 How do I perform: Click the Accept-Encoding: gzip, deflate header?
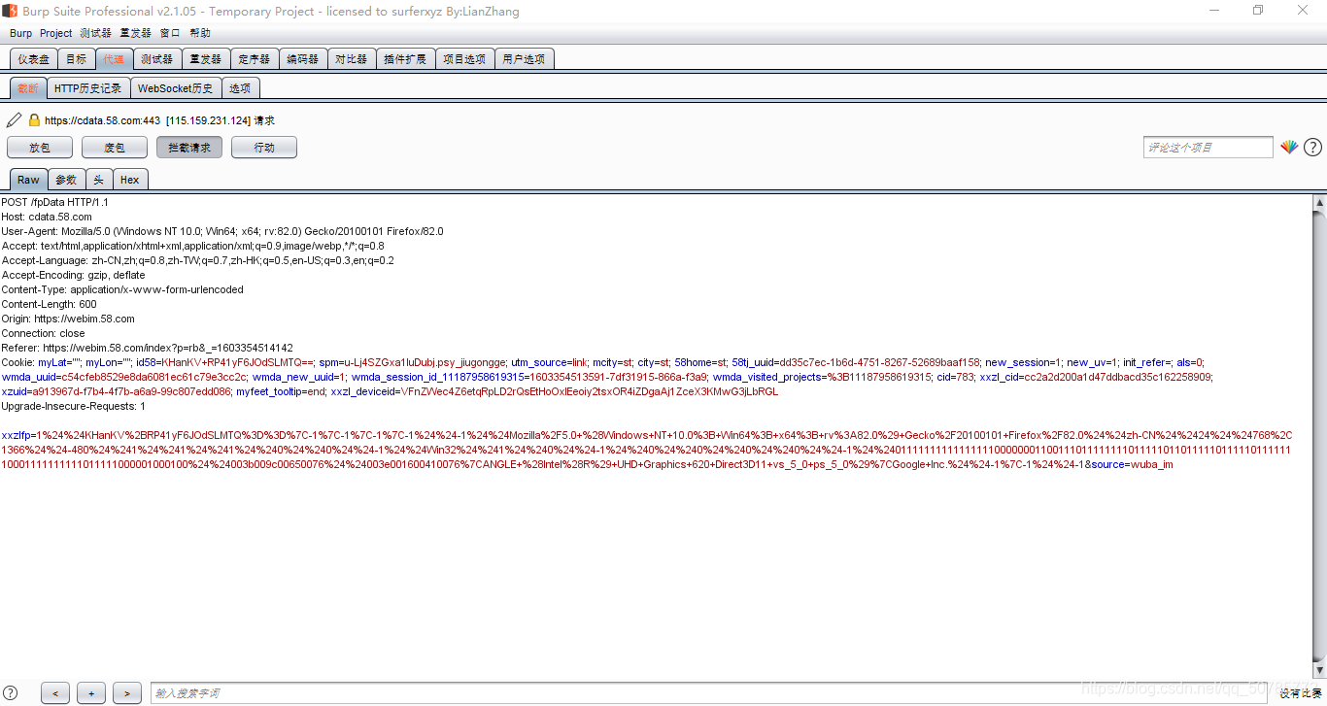click(74, 275)
